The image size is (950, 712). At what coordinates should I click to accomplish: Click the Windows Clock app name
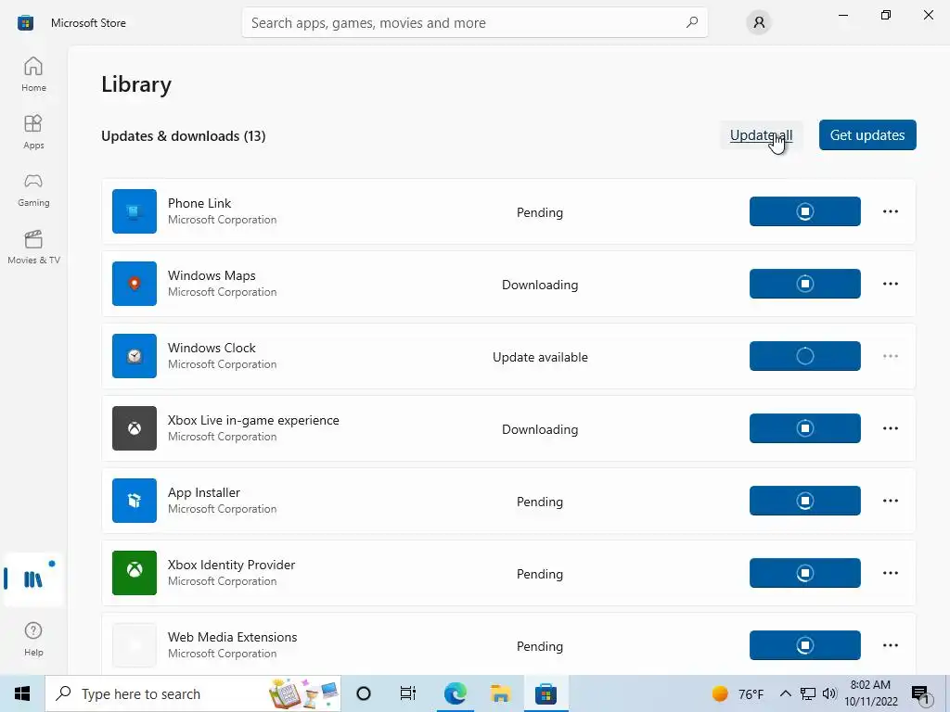coord(212,348)
